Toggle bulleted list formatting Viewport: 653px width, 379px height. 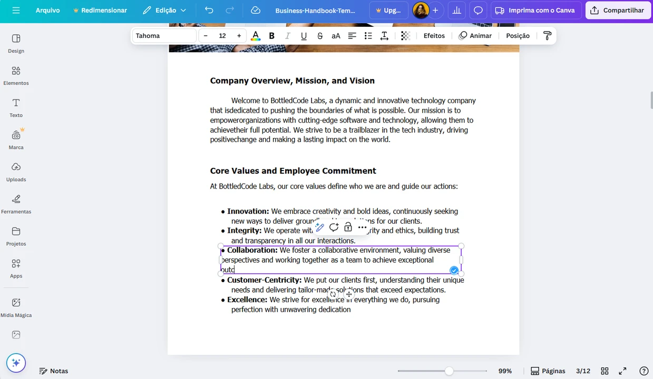pos(368,36)
